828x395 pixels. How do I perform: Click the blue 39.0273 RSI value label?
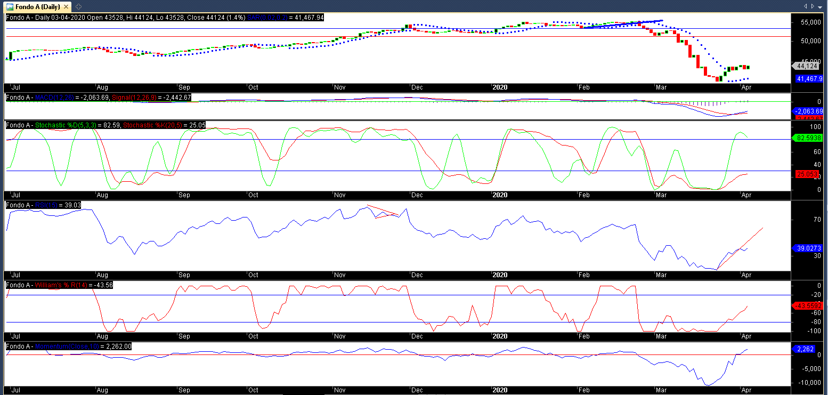[x=808, y=248]
